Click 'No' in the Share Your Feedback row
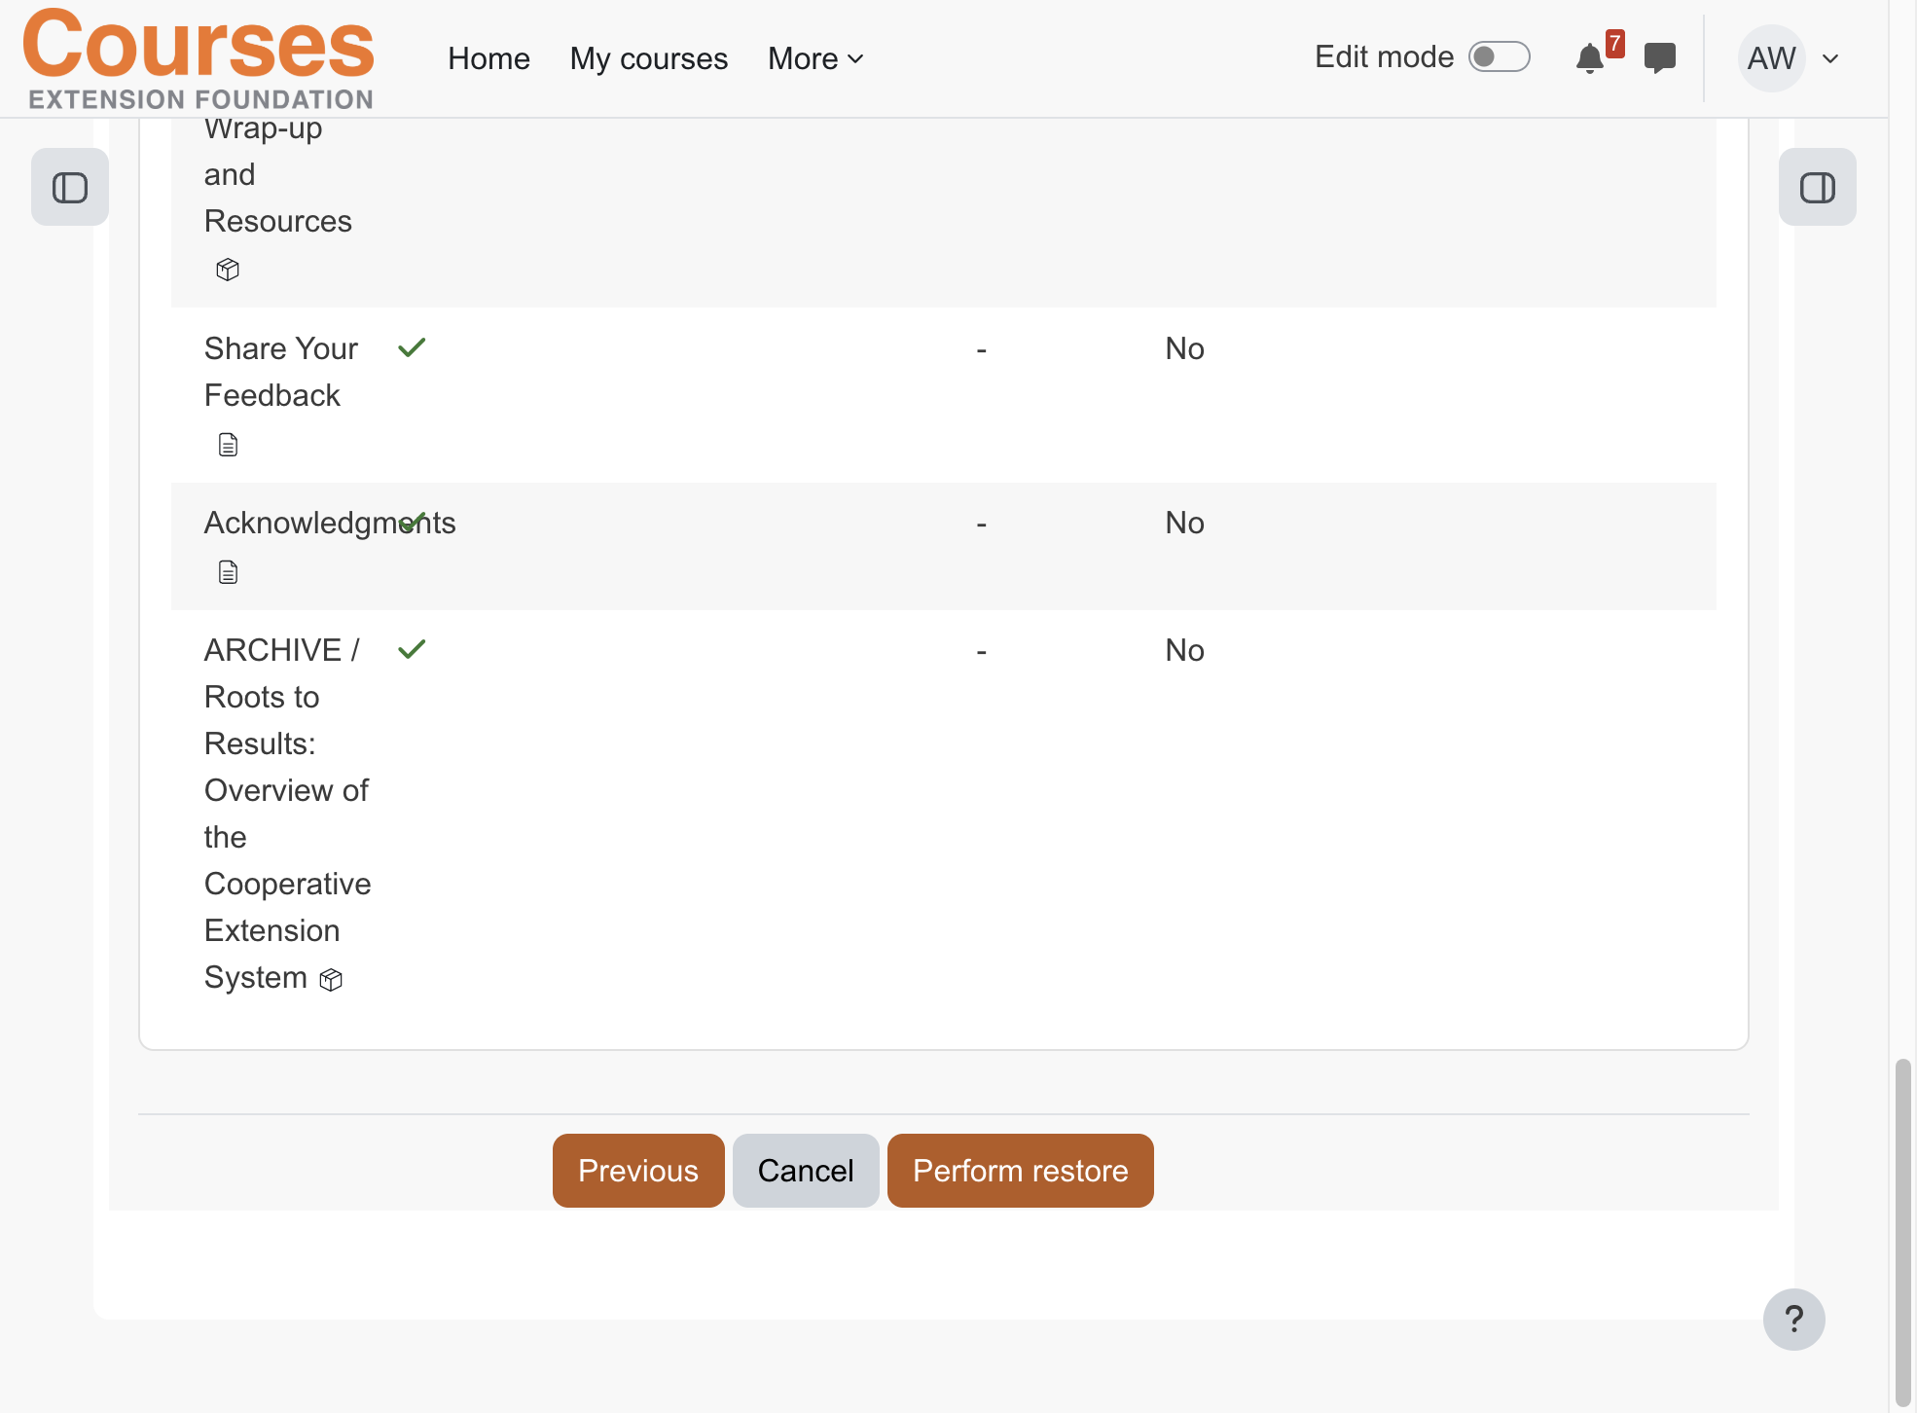The height and width of the screenshot is (1413, 1917). coord(1184,348)
